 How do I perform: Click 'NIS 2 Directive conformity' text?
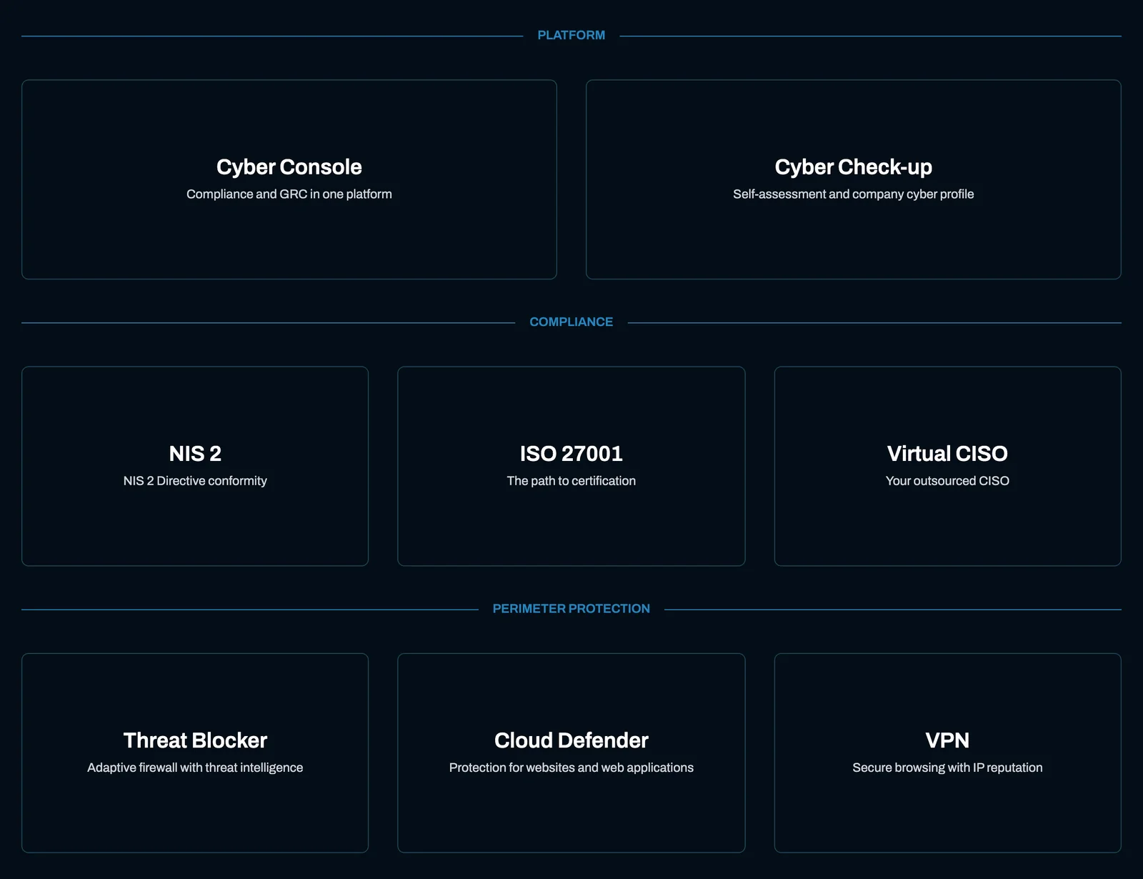point(195,480)
